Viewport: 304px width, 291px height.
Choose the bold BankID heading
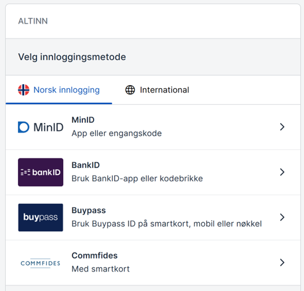click(x=85, y=165)
